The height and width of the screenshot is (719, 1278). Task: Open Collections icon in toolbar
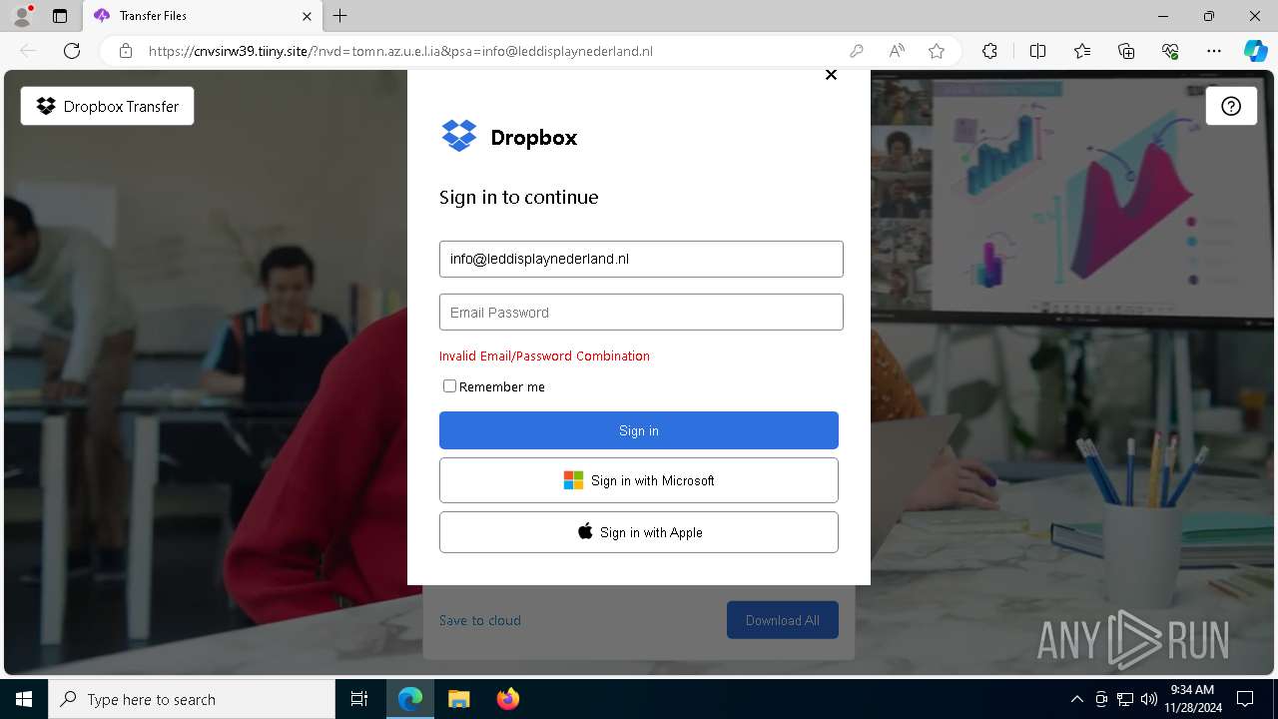(x=1126, y=51)
